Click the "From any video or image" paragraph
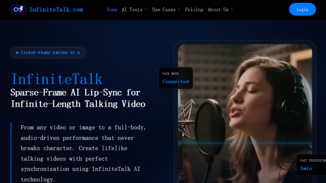 pyautogui.click(x=83, y=153)
